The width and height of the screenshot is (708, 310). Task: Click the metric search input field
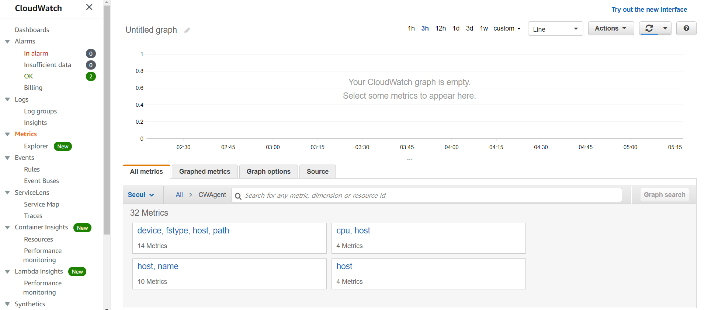point(426,195)
